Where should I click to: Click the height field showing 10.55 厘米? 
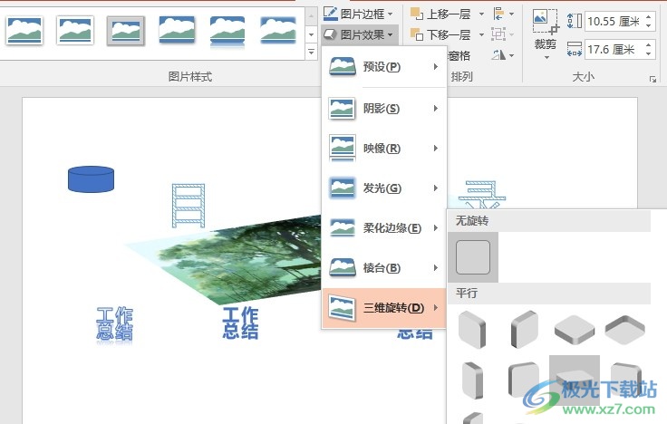614,21
